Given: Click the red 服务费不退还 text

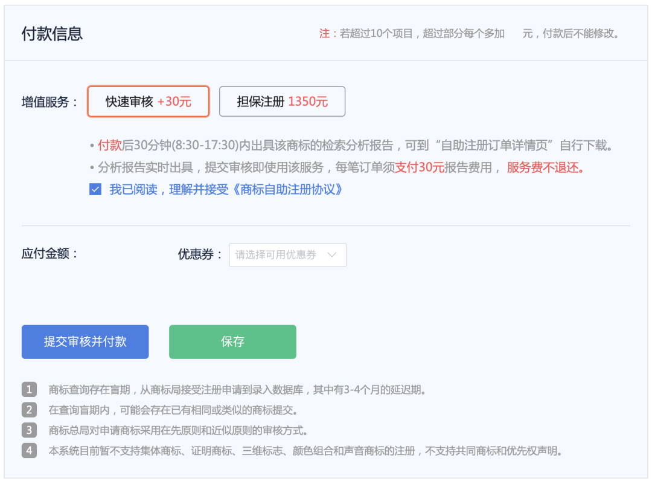Looking at the screenshot, I should (x=545, y=167).
